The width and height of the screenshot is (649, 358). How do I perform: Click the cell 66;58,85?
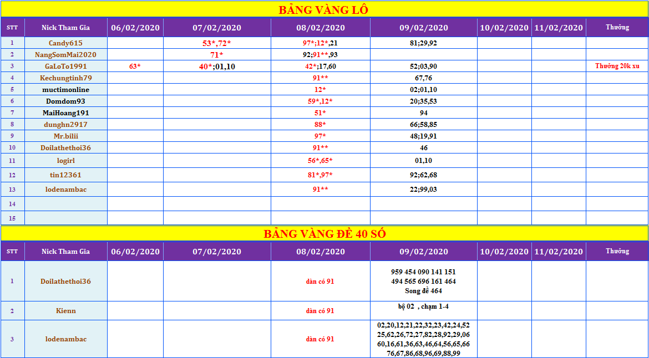[423, 124]
